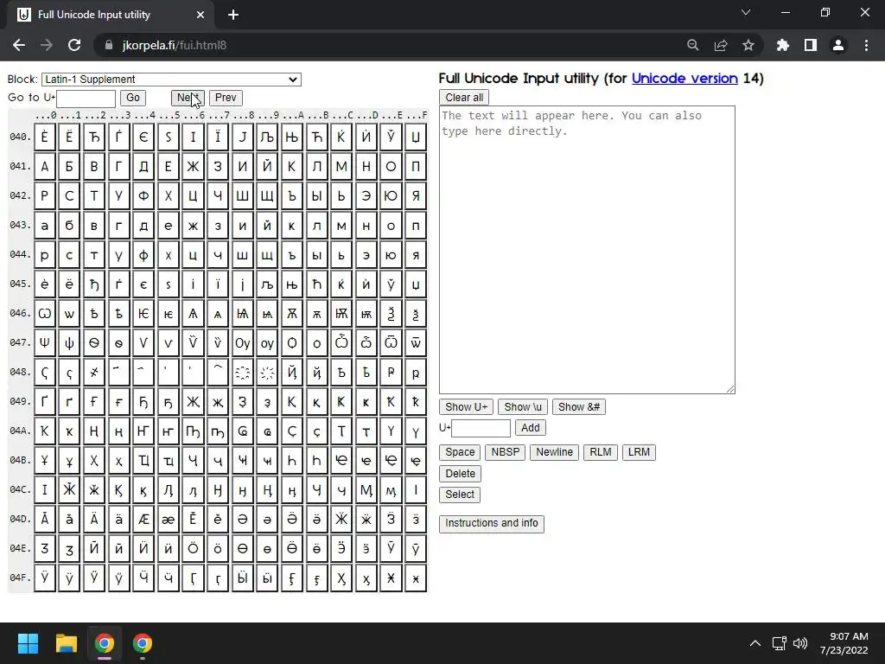This screenshot has width=885, height=664.
Task: Click the U+ code input beside Add
Action: (x=481, y=428)
